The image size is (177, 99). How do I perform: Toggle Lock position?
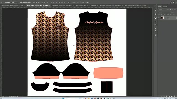pyautogui.click(x=166, y=15)
